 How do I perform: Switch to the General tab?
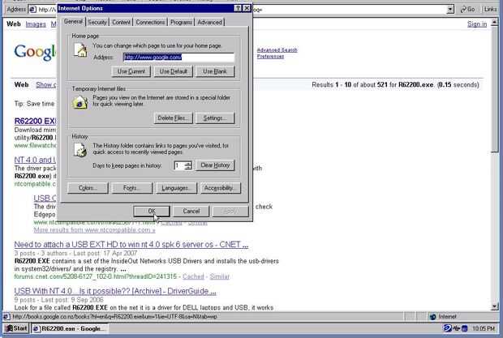tap(73, 21)
